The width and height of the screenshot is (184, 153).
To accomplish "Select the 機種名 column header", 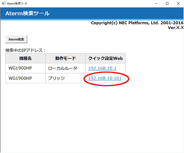I will point(25,58).
